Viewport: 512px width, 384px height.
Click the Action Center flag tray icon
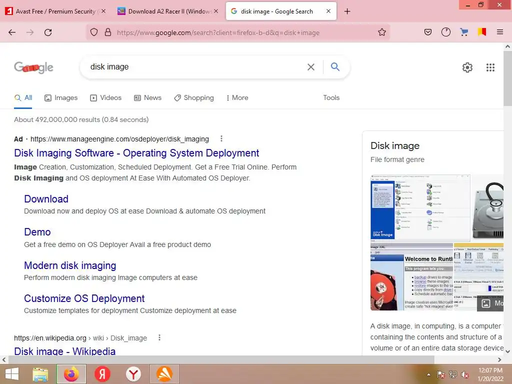click(x=440, y=374)
